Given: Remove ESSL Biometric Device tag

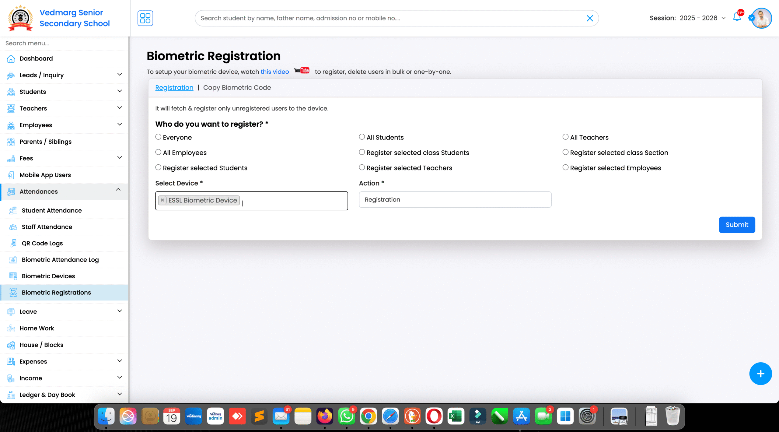Looking at the screenshot, I should click(162, 200).
